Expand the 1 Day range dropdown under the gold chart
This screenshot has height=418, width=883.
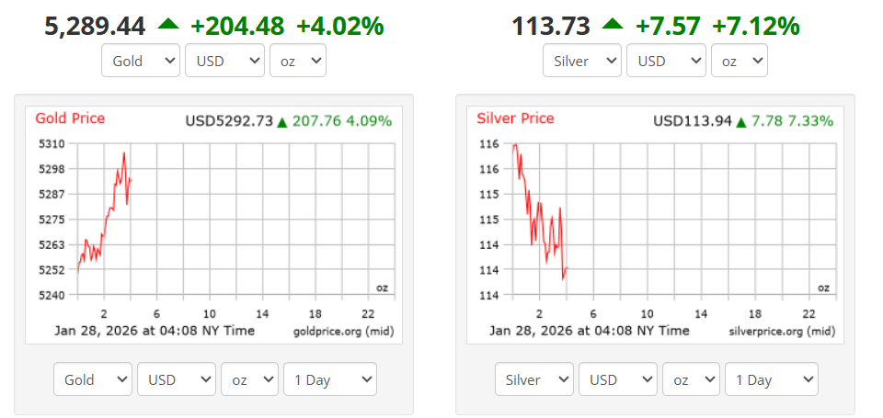329,379
